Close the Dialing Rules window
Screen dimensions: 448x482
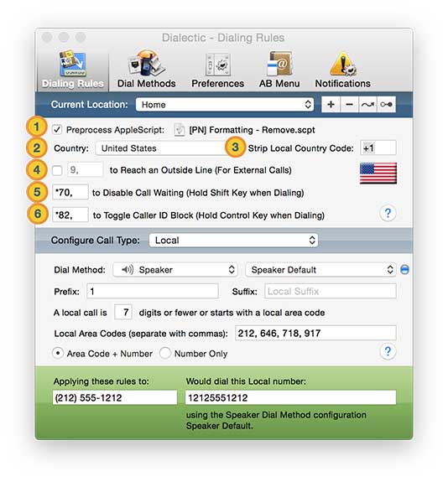(47, 37)
